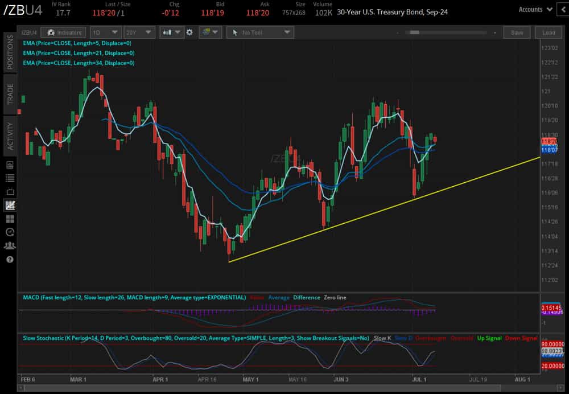Switch to the TRADE side tab

(10, 94)
